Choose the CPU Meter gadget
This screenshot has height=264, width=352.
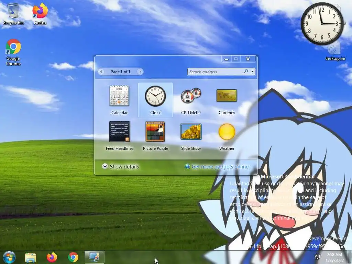pyautogui.click(x=191, y=100)
